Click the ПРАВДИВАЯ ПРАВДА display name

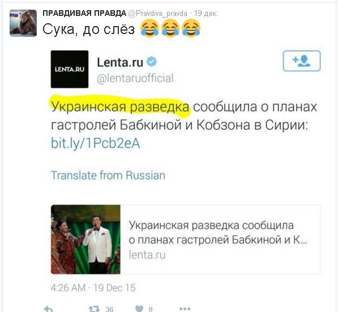click(84, 13)
